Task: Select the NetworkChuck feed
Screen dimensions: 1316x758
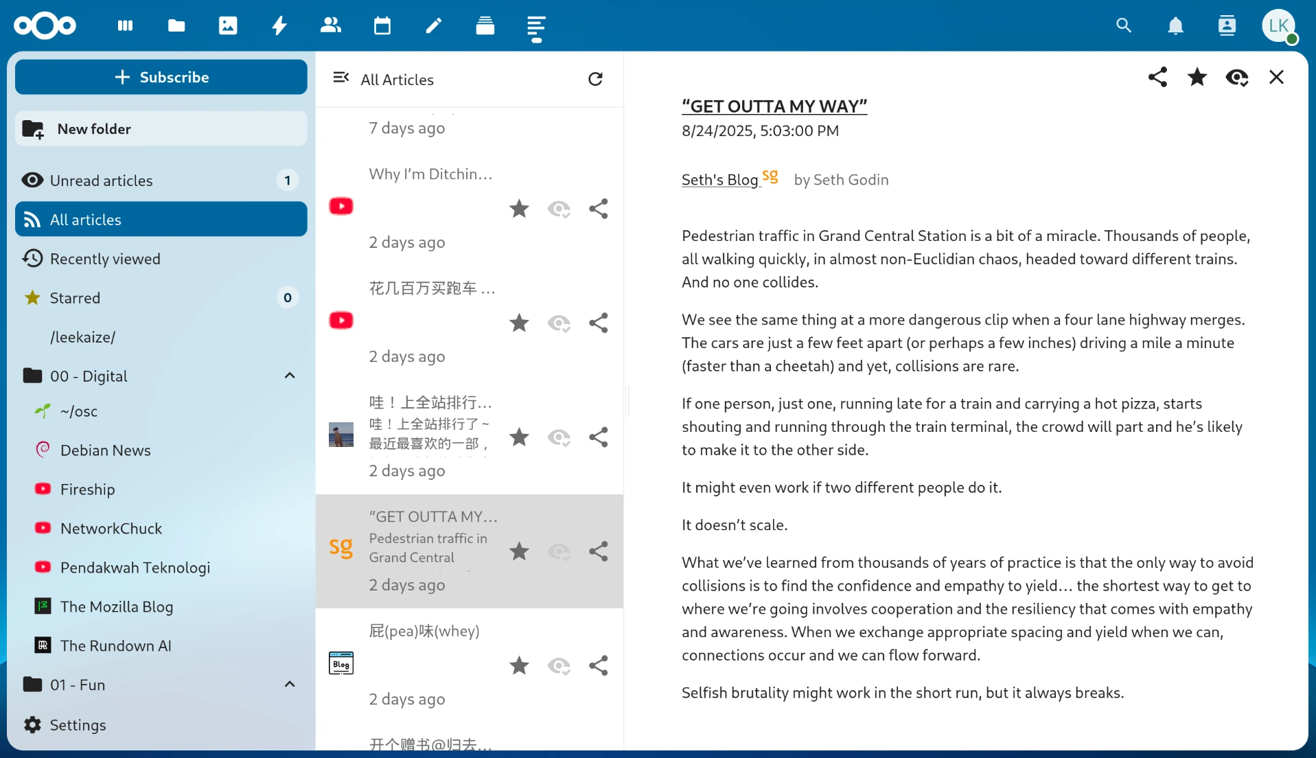Action: [166, 529]
